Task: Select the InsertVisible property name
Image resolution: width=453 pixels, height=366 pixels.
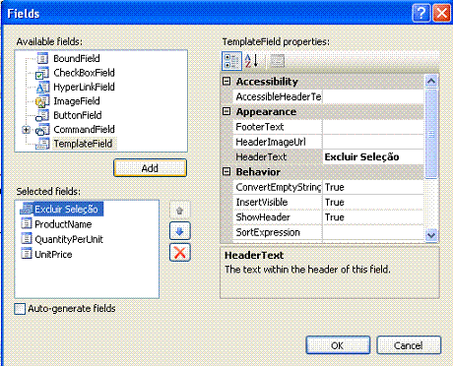Action: [x=262, y=203]
